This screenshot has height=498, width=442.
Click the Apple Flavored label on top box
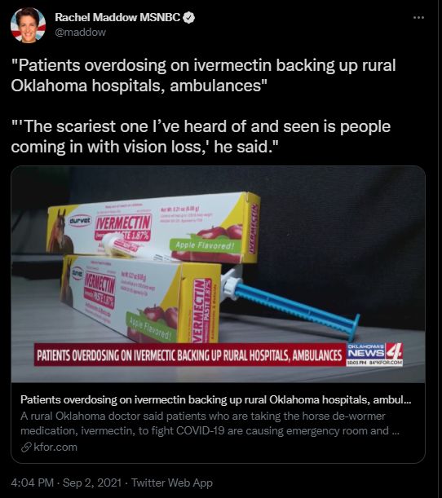point(205,245)
